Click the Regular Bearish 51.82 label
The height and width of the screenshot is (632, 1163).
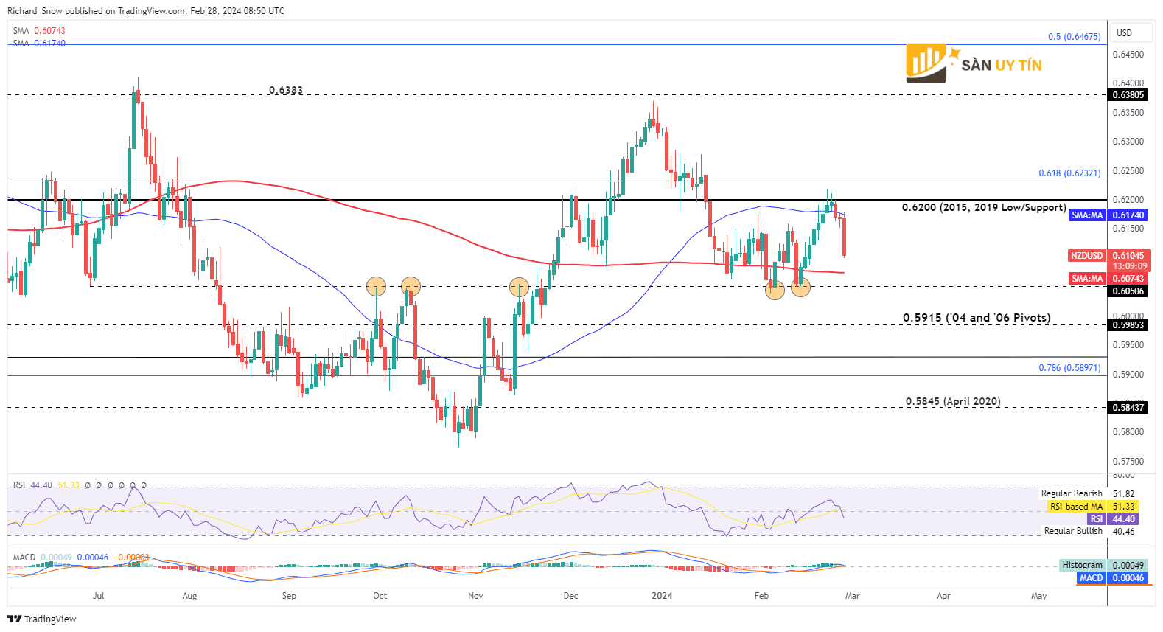tap(1088, 493)
